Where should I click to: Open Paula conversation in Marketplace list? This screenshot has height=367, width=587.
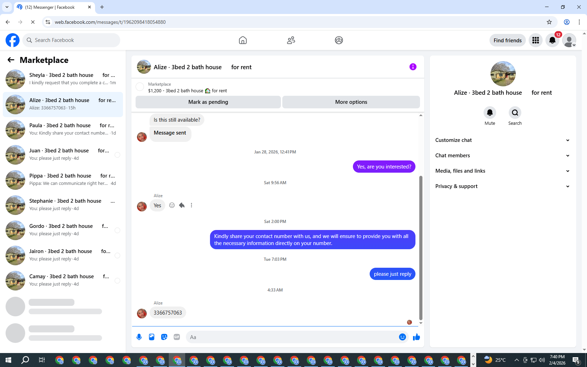click(63, 130)
